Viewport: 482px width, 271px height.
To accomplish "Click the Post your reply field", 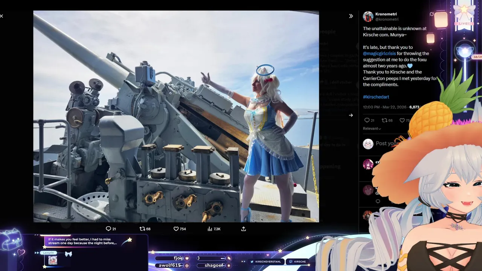I will pyautogui.click(x=387, y=143).
